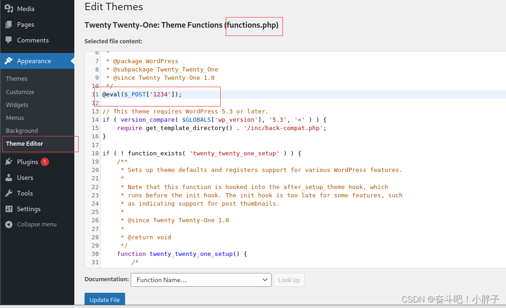The image size is (506, 308).
Task: Click the 'Selected file content:' label
Action: click(x=113, y=41)
